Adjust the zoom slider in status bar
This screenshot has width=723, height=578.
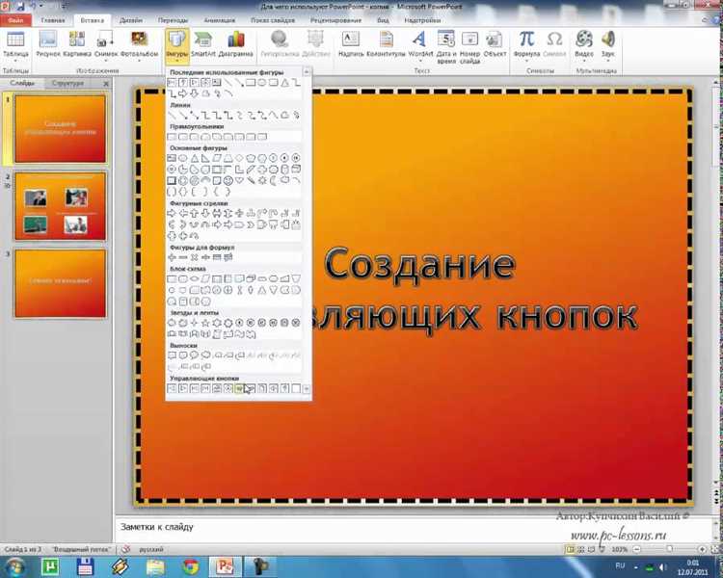click(x=669, y=549)
